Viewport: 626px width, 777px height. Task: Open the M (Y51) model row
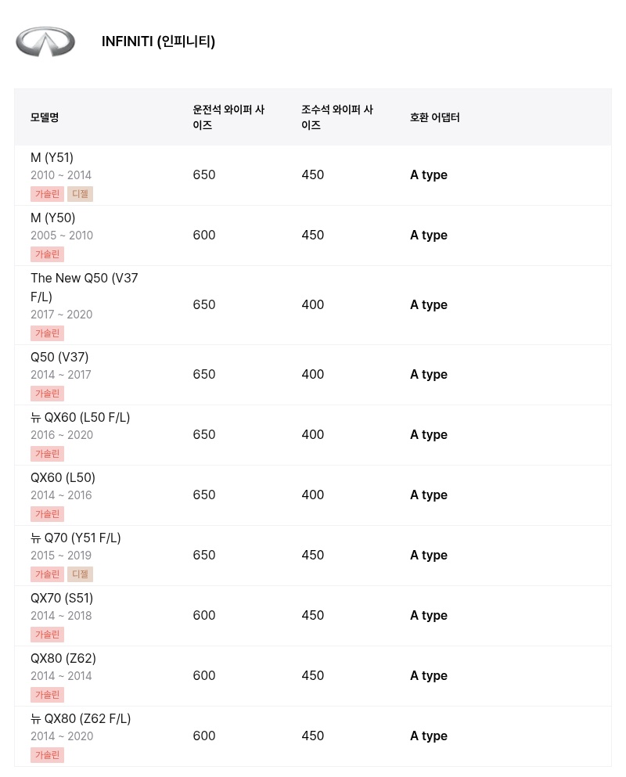313,175
